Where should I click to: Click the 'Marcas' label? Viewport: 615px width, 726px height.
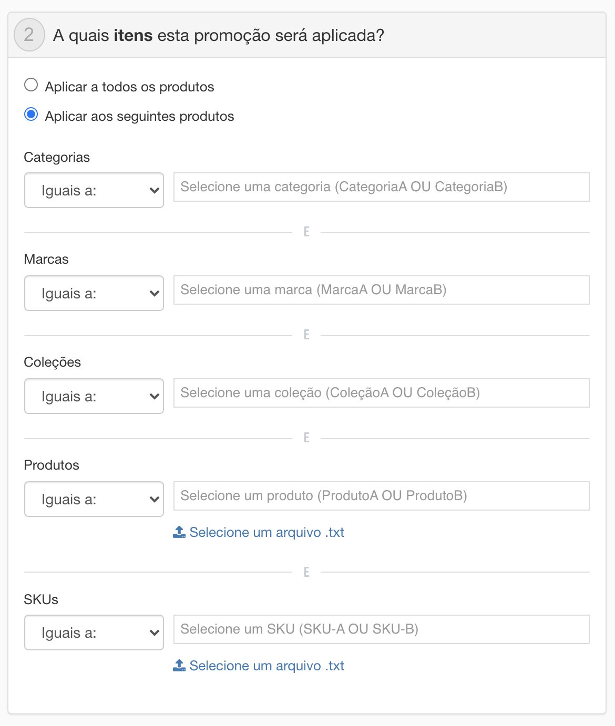point(46,259)
